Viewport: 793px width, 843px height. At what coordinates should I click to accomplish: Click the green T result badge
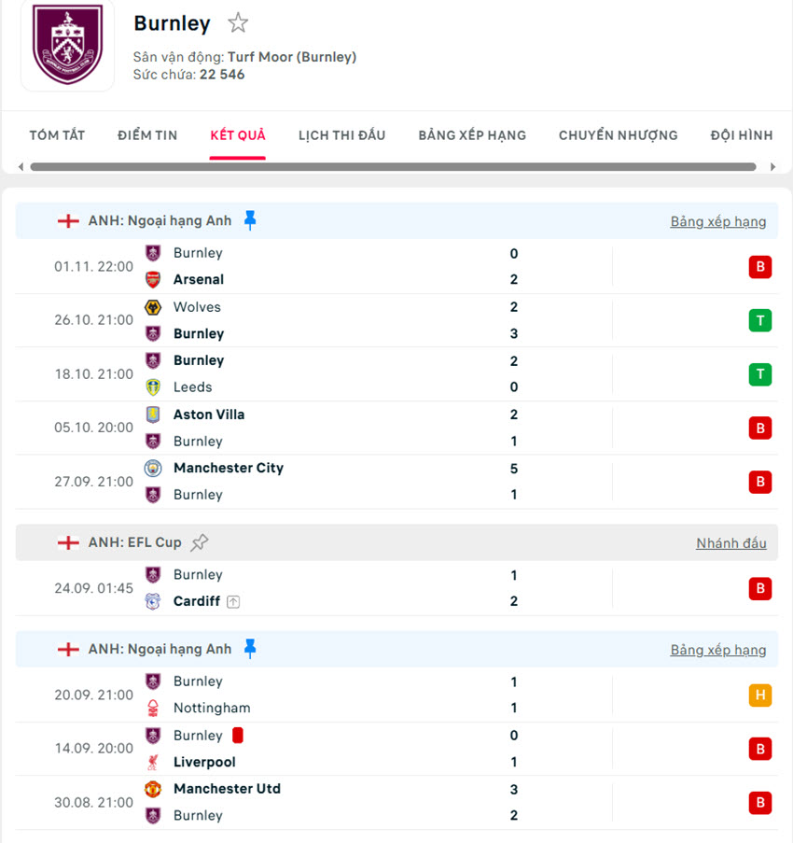(760, 320)
